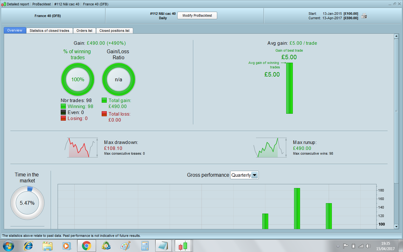Open MetaTrader 5 from the taskbar
Screen dimensions: 403x252
[x=106, y=246]
